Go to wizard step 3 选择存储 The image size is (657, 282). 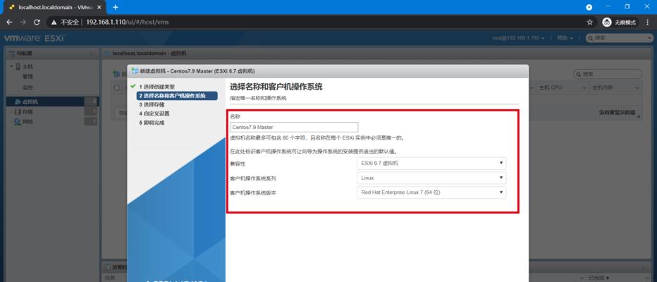[152, 105]
